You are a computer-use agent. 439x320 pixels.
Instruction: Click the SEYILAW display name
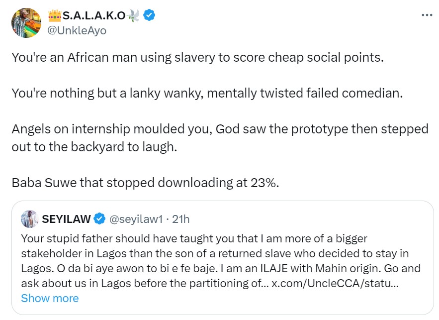(x=68, y=218)
